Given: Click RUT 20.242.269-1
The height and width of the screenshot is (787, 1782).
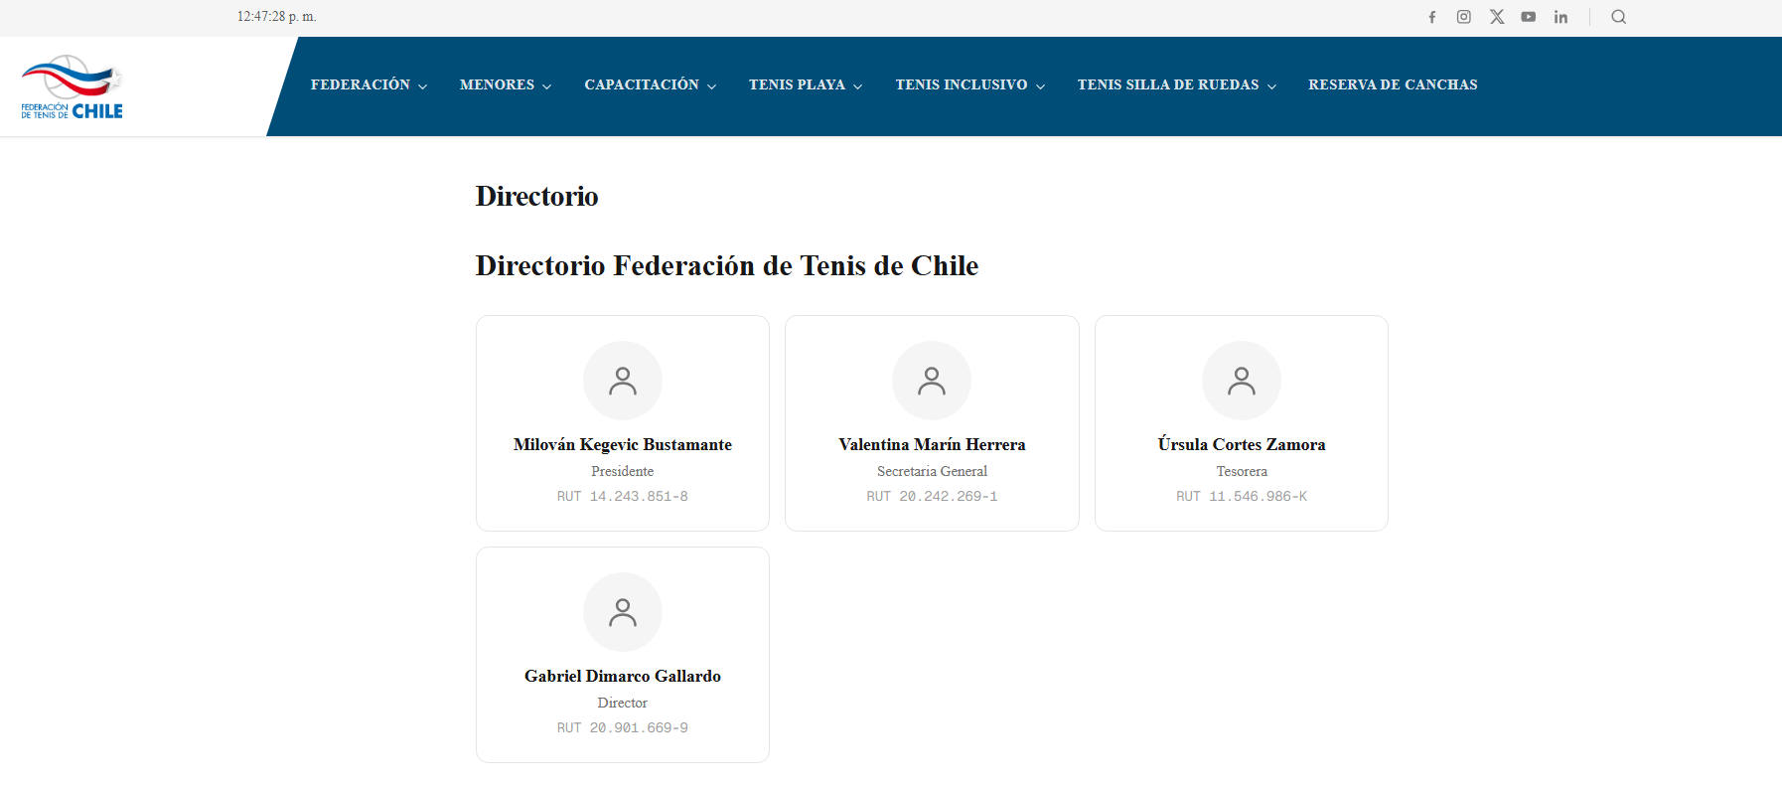Looking at the screenshot, I should 932,496.
